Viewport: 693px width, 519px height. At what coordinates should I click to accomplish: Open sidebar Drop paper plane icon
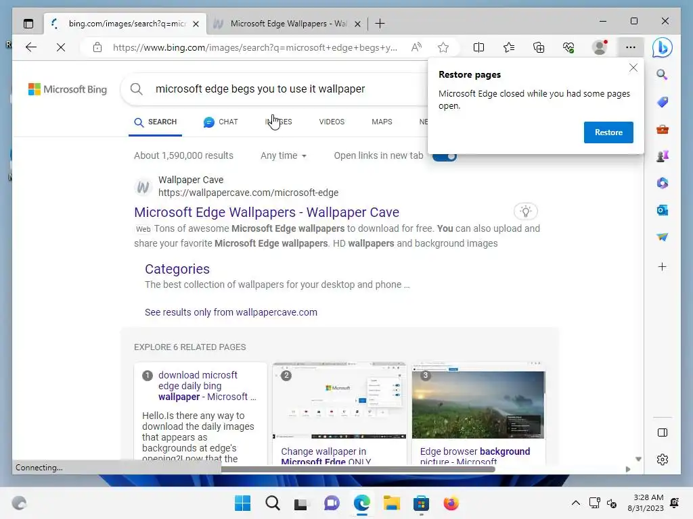[x=662, y=237]
